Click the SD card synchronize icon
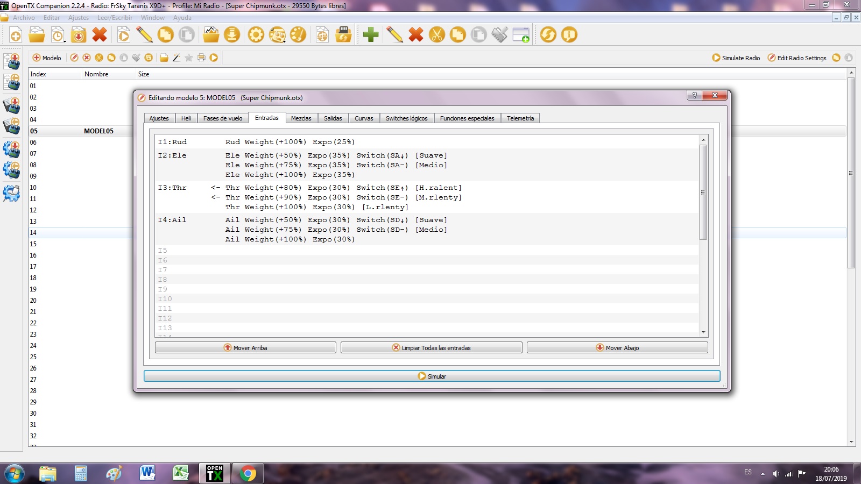 coord(343,35)
